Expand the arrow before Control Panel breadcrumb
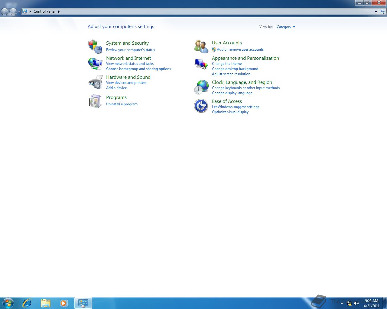Screen dimensions: 387x309 30,11
